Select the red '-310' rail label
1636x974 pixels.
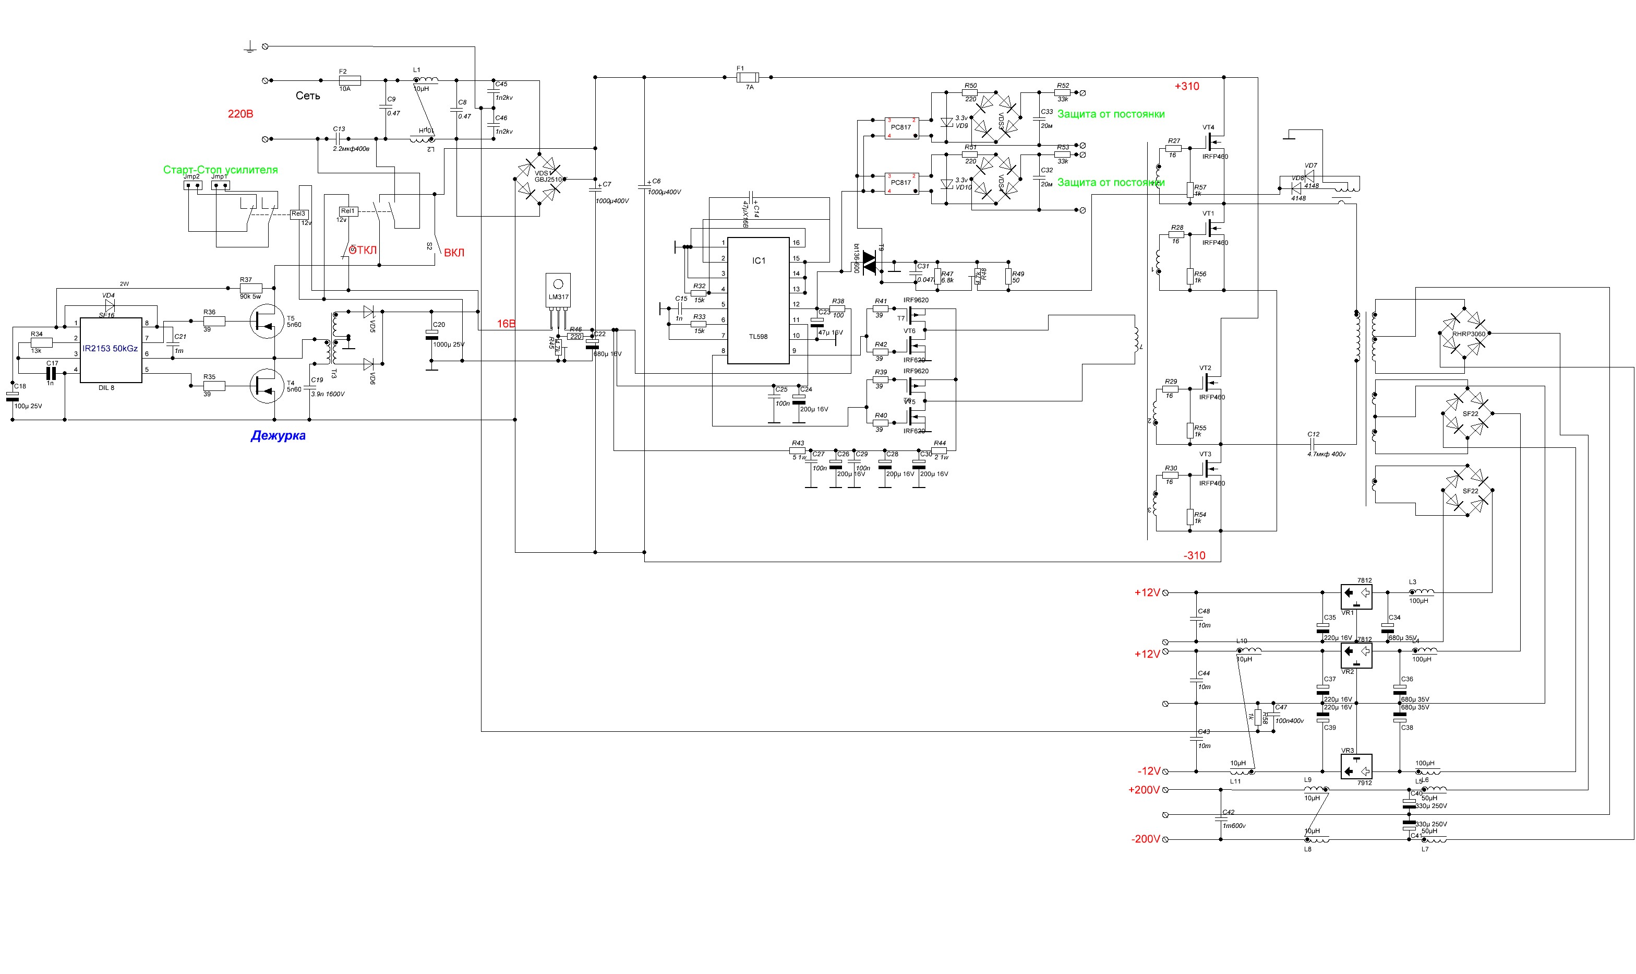click(x=1194, y=555)
